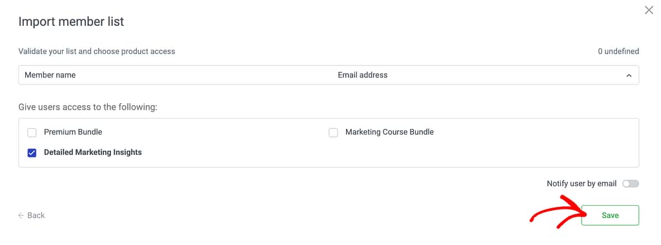Click the Give users access heading
The image size is (661, 245).
(x=88, y=107)
